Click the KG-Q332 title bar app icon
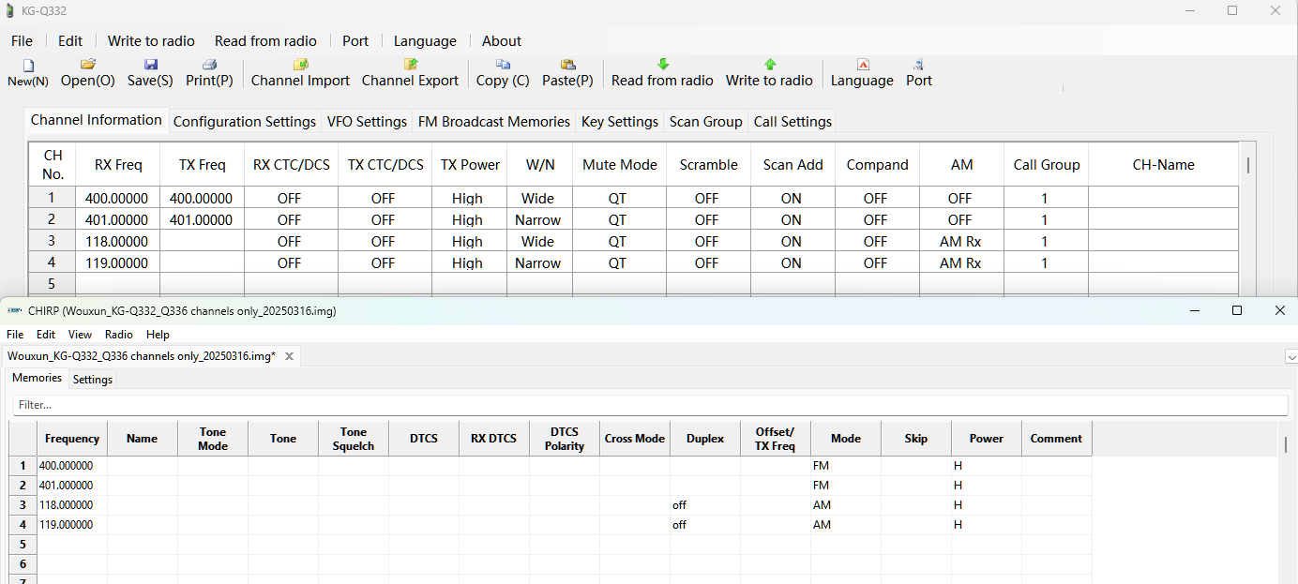 click(10, 11)
